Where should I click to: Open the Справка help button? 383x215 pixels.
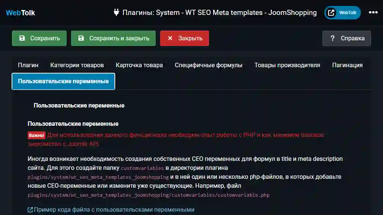[347, 38]
